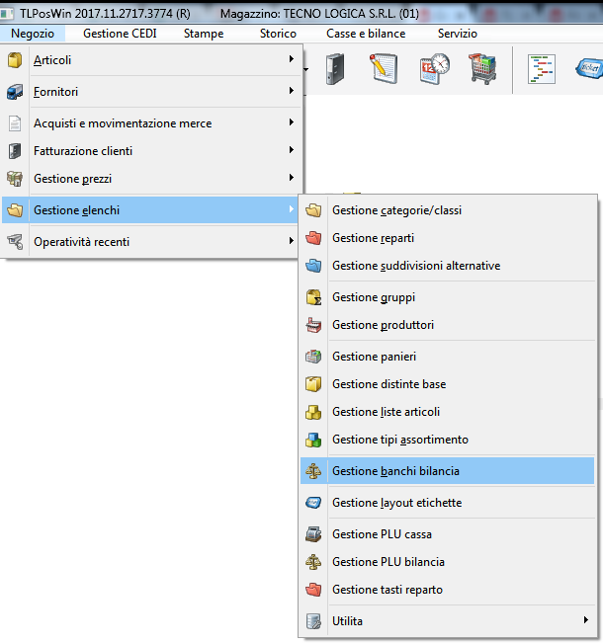Click the binder archive toolbar icon

pos(336,69)
